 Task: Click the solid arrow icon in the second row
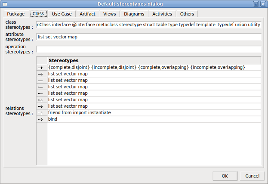click(42, 74)
